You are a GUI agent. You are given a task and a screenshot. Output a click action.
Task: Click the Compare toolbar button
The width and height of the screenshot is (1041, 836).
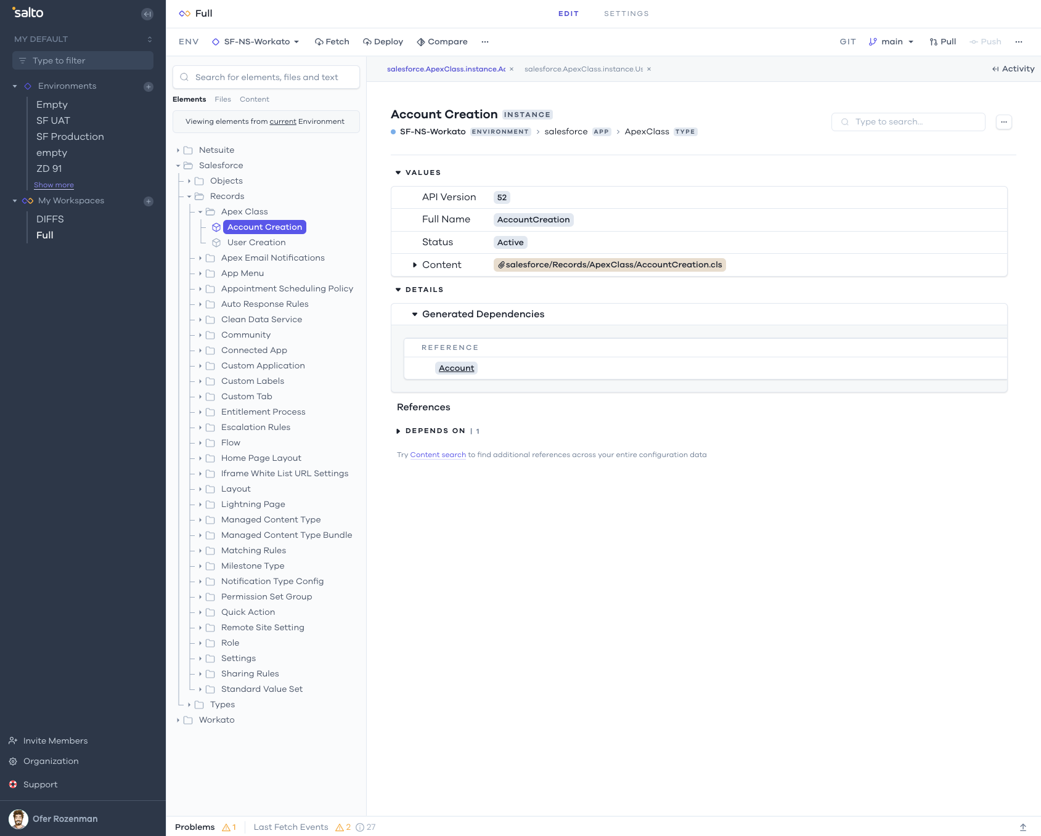(442, 42)
